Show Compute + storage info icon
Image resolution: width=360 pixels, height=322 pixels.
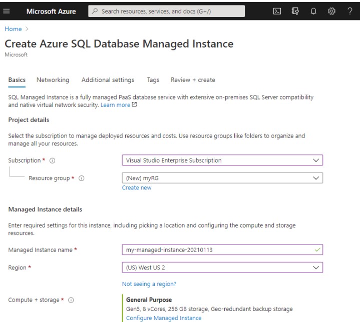(x=71, y=300)
